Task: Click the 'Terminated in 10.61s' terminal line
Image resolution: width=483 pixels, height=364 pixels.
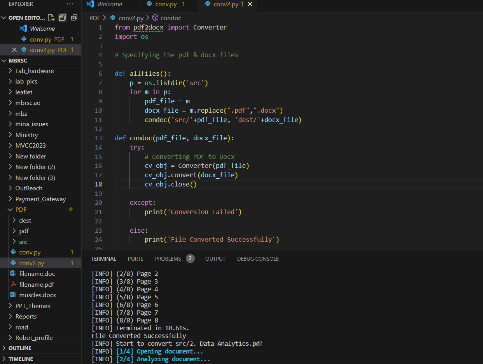Action: pos(140,328)
